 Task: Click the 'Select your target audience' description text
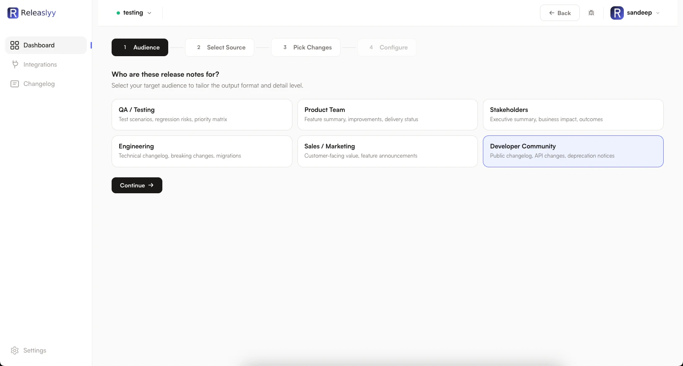(207, 86)
